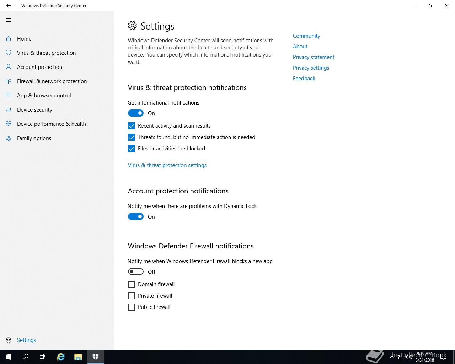Open Device performance & health page
455x364 pixels.
click(52, 124)
